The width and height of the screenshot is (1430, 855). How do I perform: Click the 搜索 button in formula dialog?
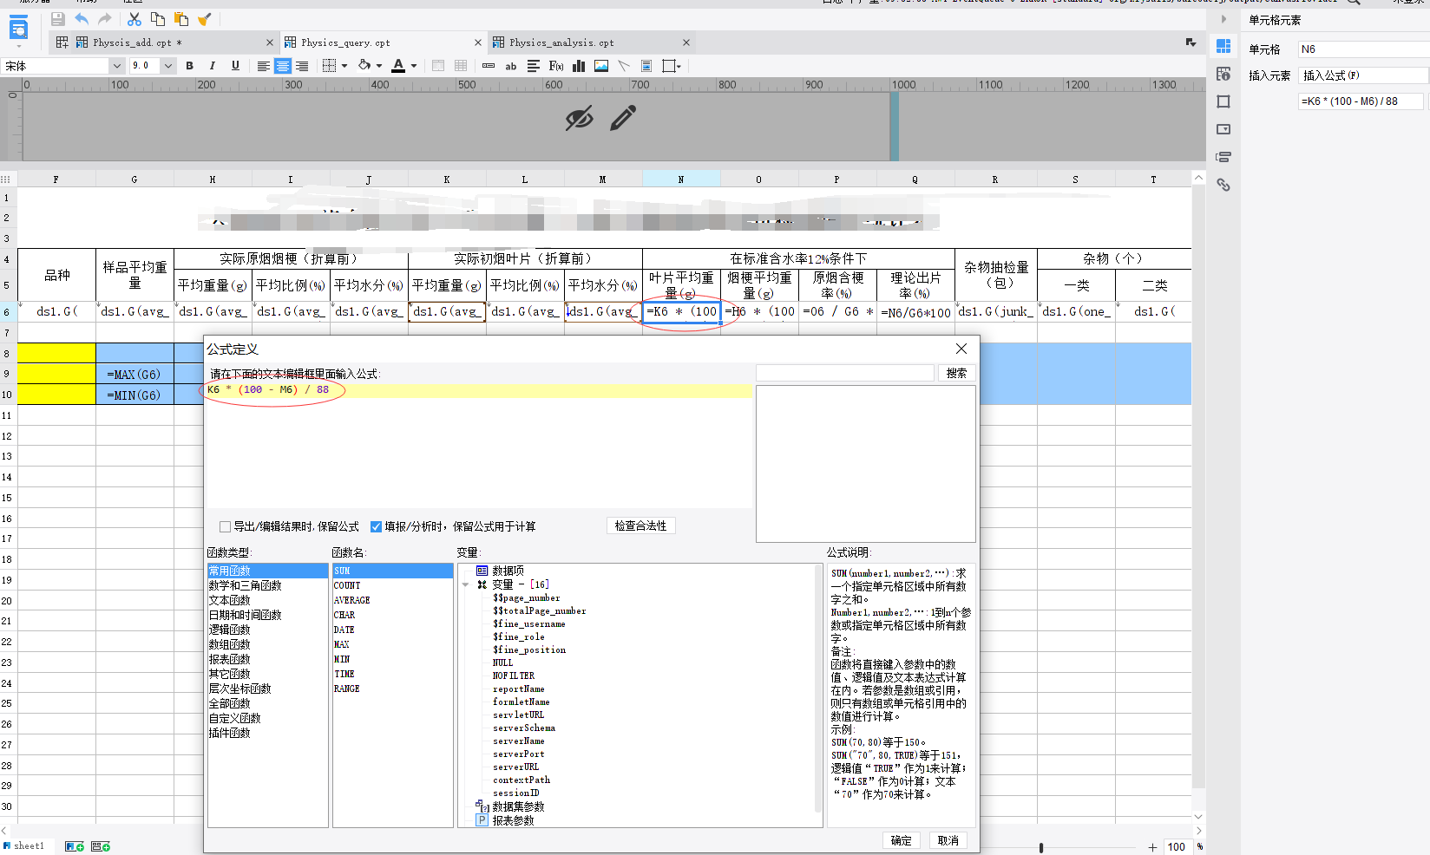(x=956, y=373)
